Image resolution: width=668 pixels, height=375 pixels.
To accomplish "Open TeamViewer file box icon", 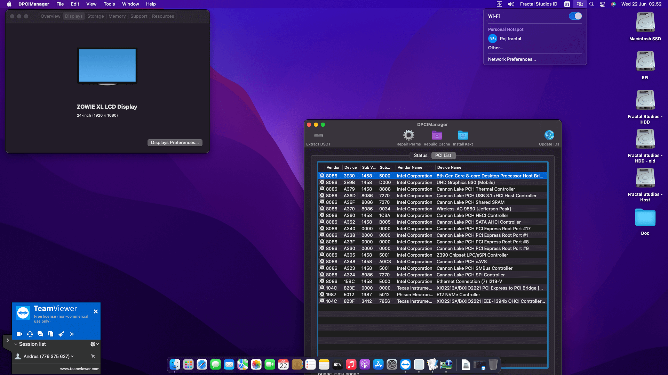I will pyautogui.click(x=51, y=334).
